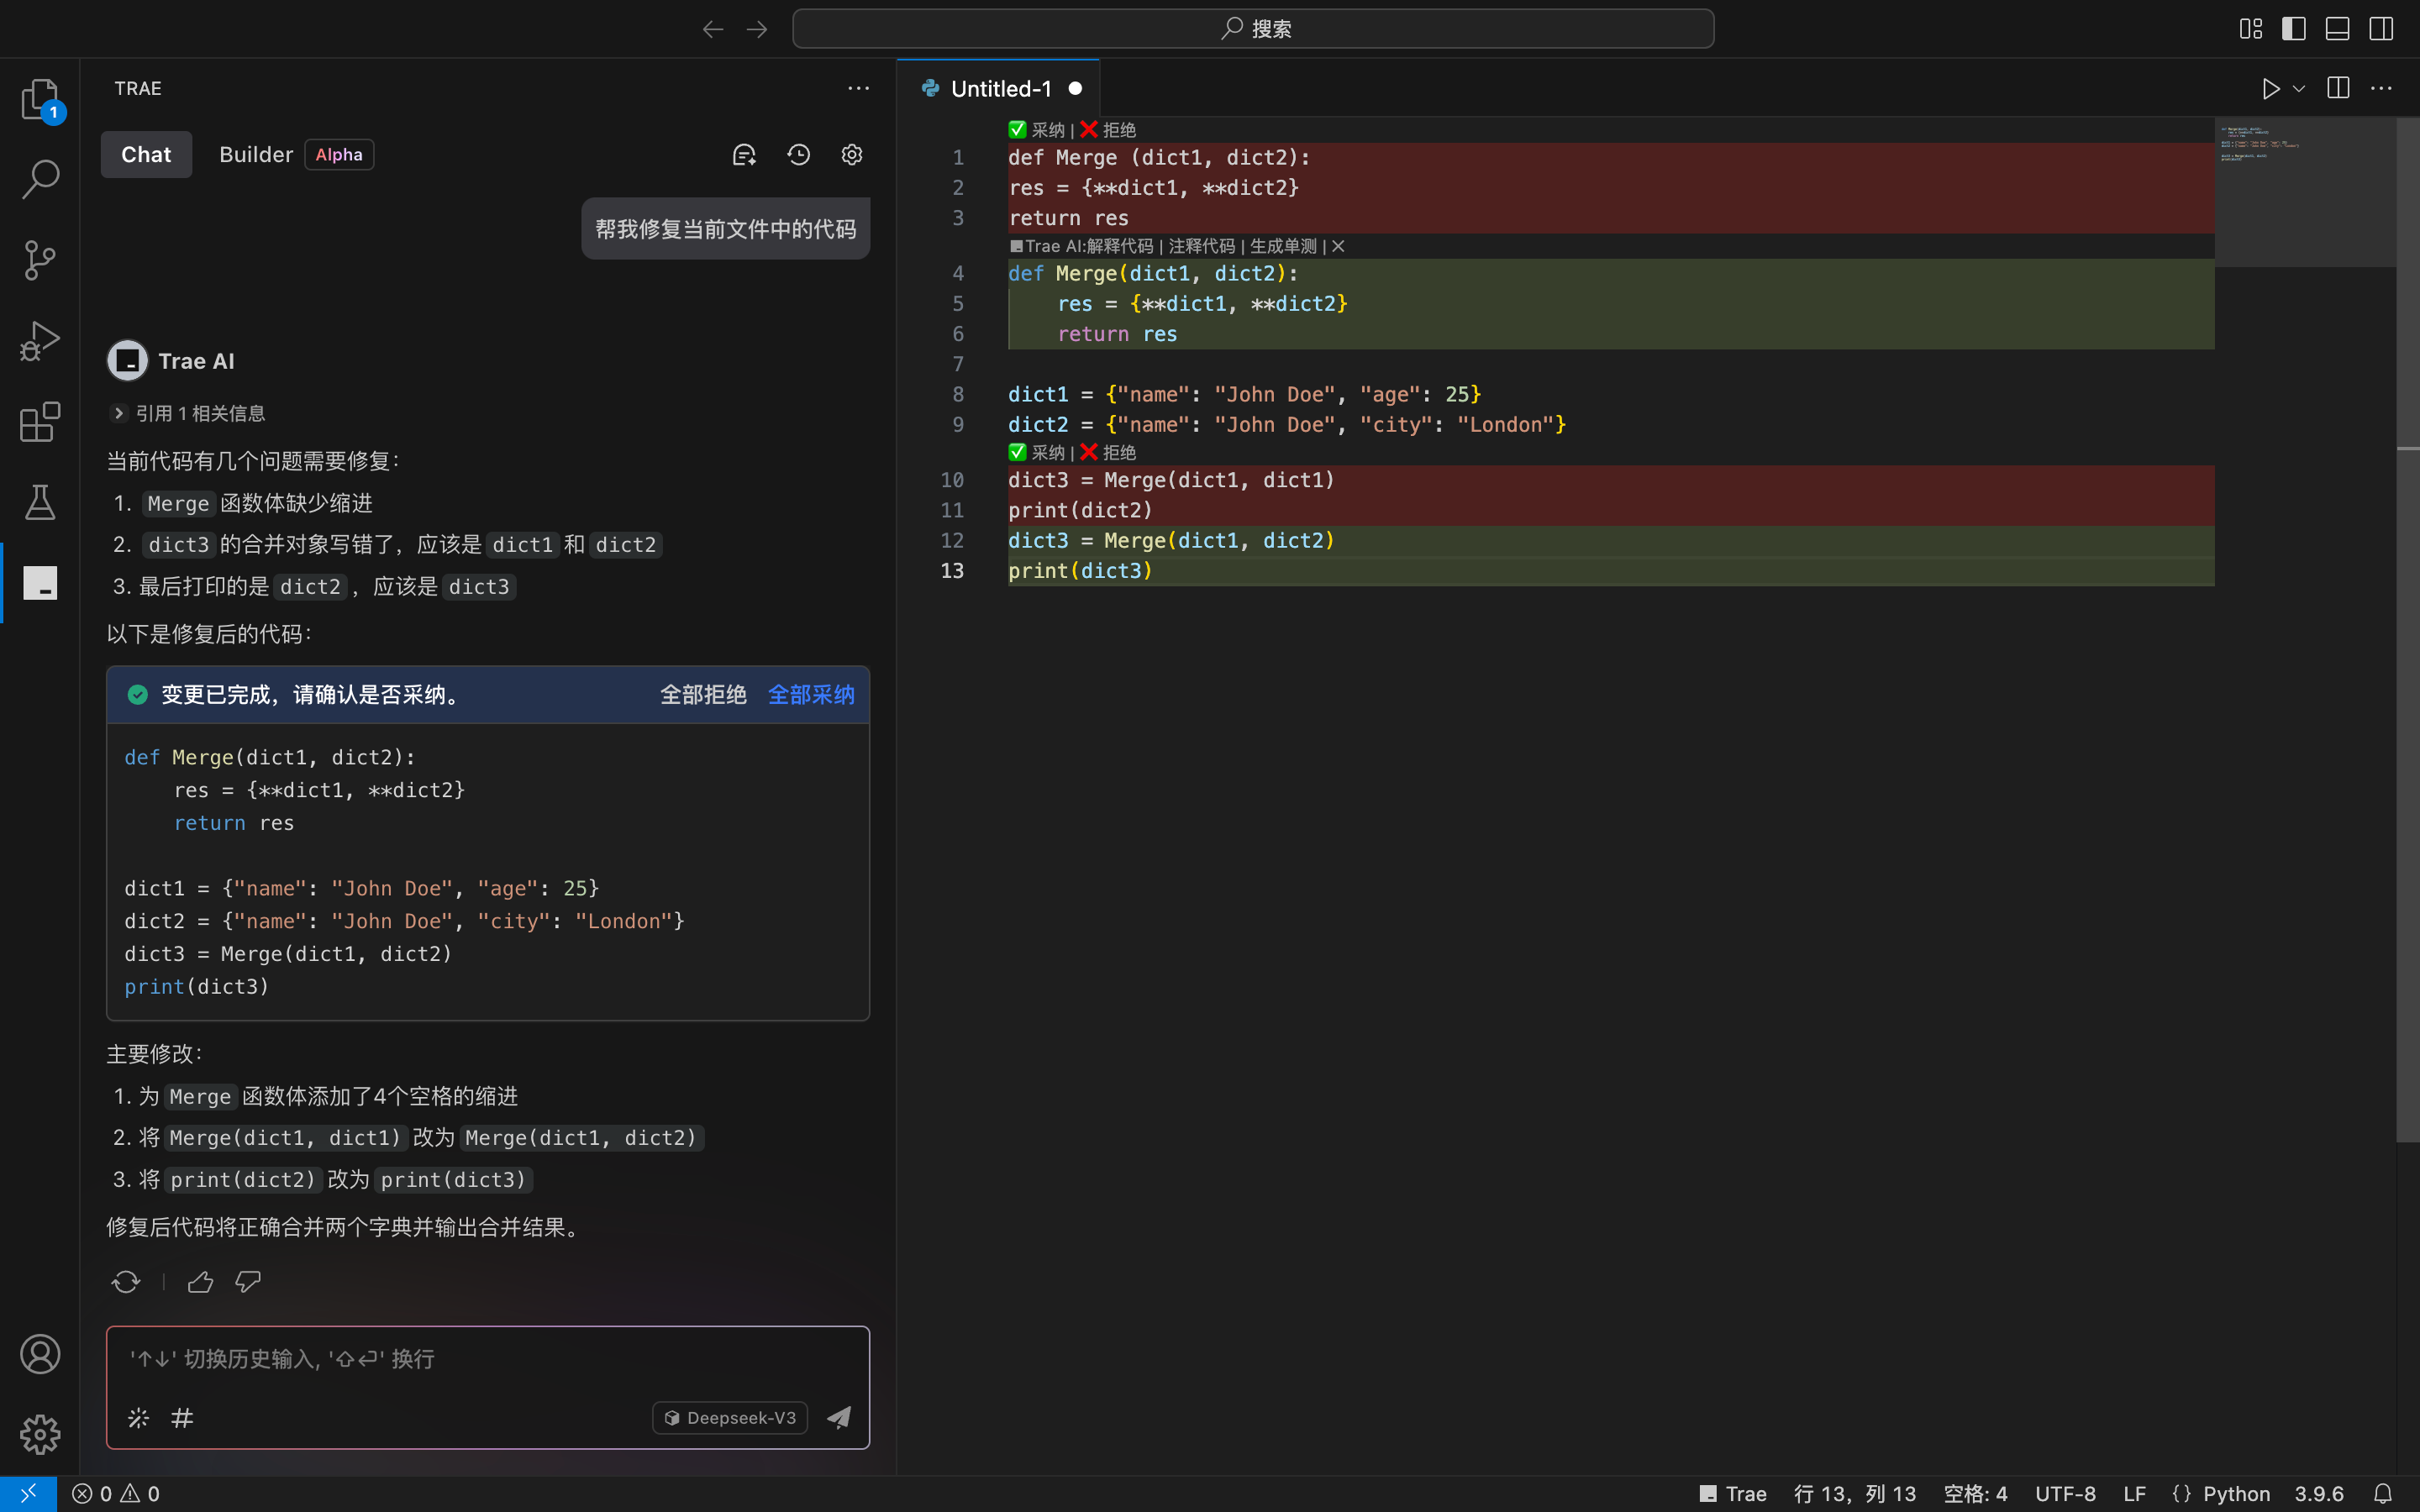Open the remote window indicator

[x=28, y=1493]
